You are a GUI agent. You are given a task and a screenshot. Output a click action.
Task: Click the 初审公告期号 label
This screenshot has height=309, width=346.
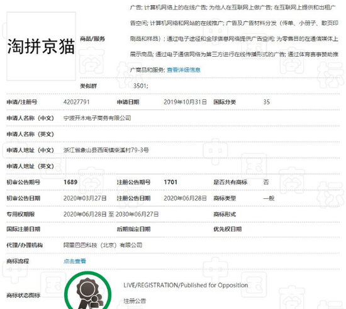[23, 183]
